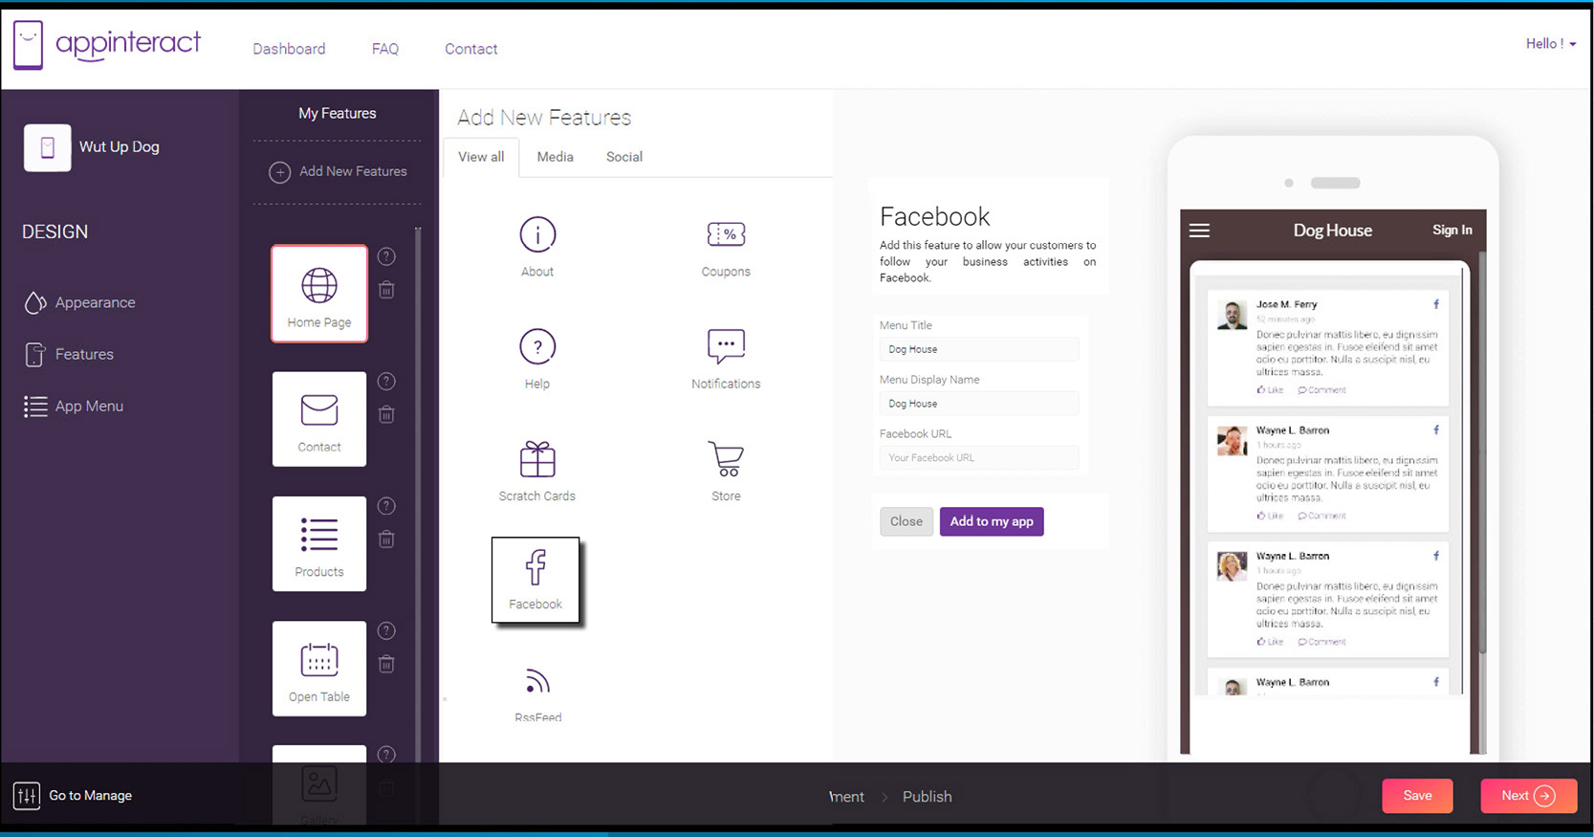Image resolution: width=1594 pixels, height=837 pixels.
Task: Open the Products feature card
Action: pos(319,543)
